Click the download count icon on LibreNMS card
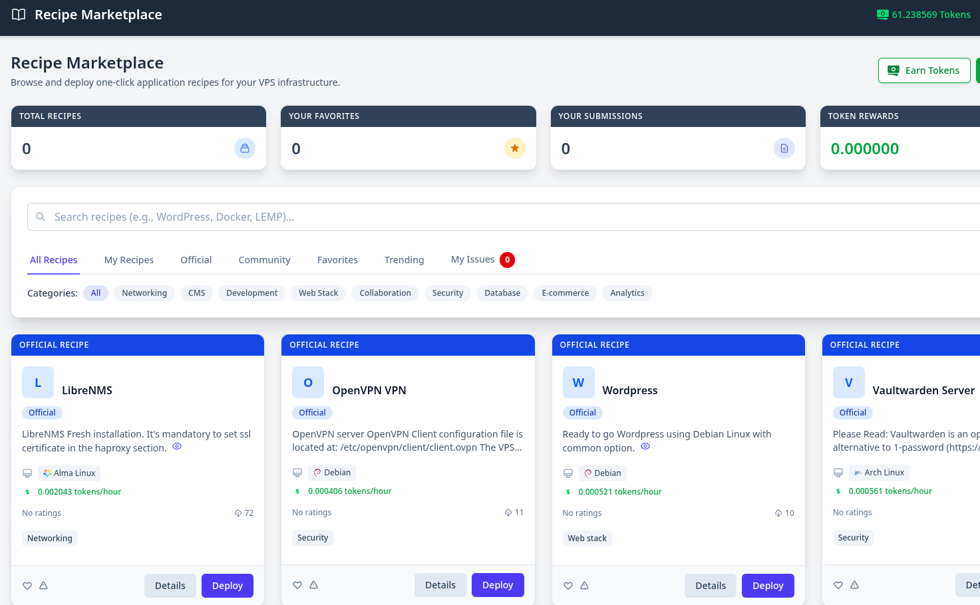This screenshot has width=980, height=605. click(238, 513)
